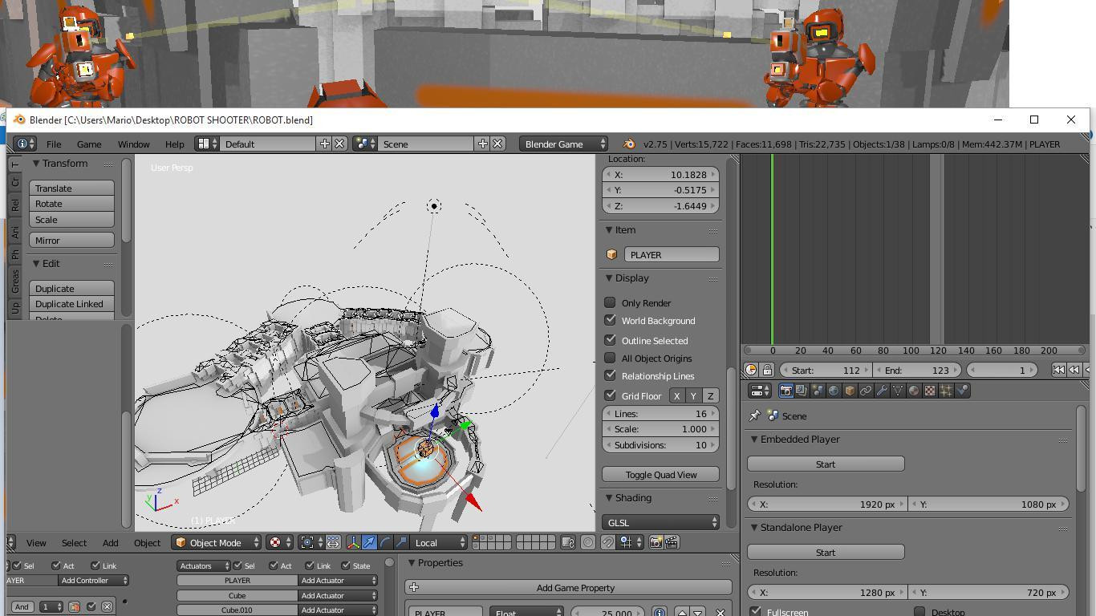Click the Blender logo icon in info header
Viewport: 1096px width, 616px height.
pos(629,144)
